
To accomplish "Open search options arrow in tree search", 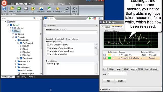I will 38,18.
